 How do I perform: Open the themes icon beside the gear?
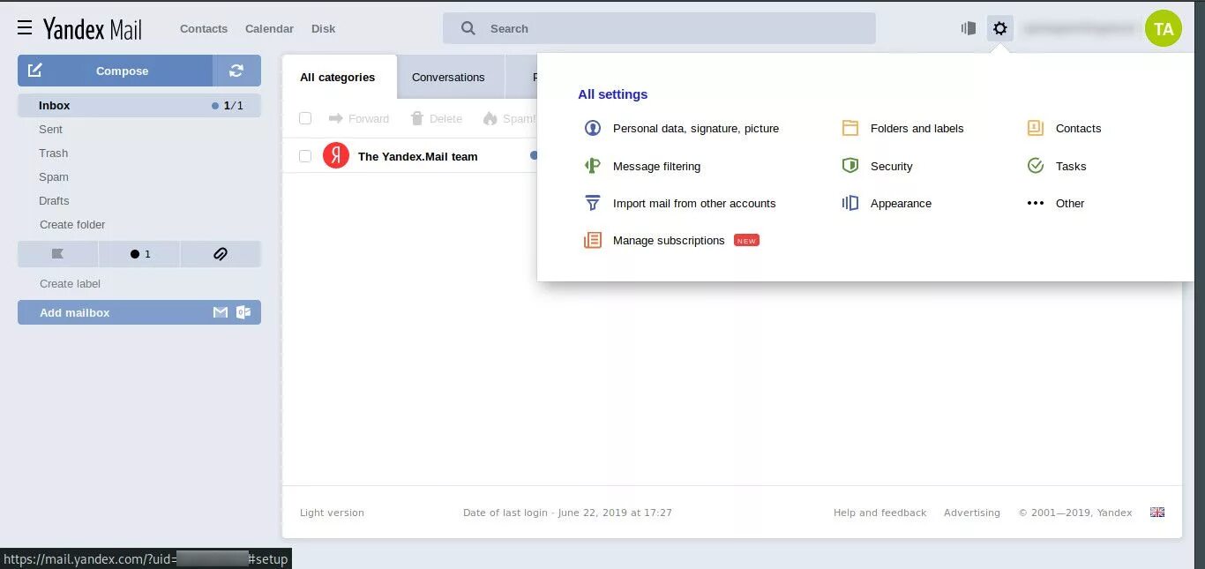coord(969,28)
